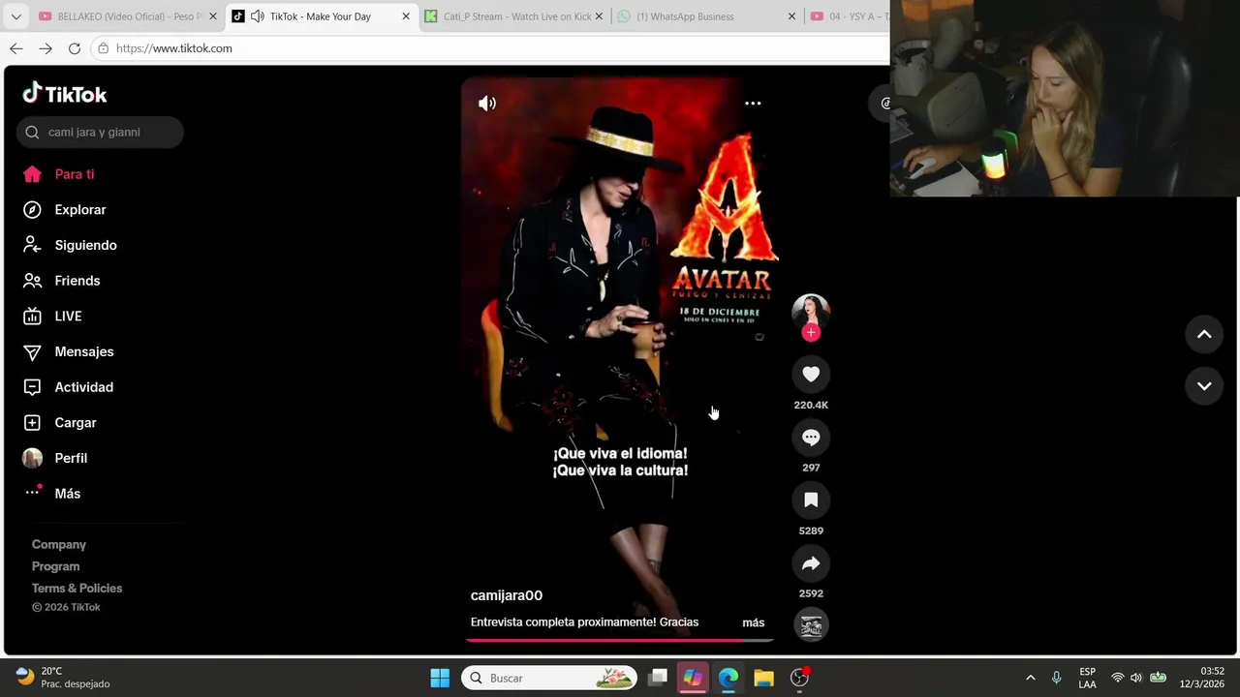
Task: Like the video with heart icon
Action: coord(811,375)
